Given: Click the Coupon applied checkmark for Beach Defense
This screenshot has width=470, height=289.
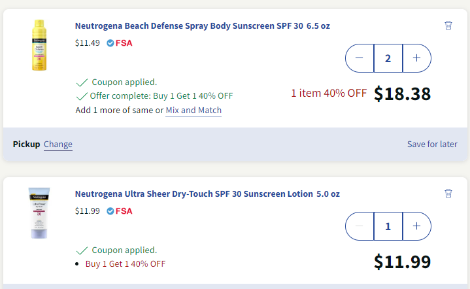Looking at the screenshot, I should [x=82, y=82].
